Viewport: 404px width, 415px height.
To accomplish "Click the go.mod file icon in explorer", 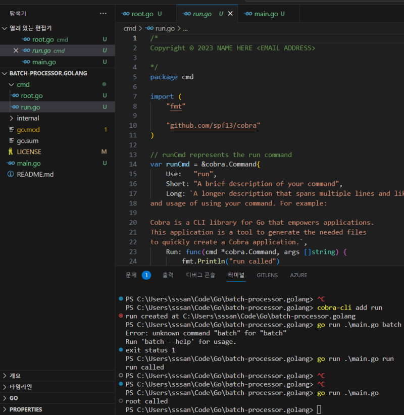I will click(x=12, y=130).
